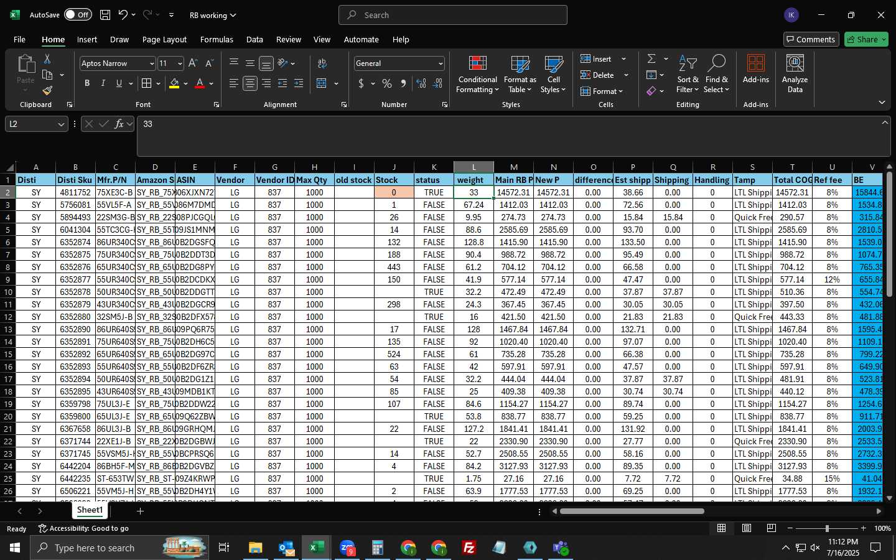Add a new sheet with plus icon
Screen dimensions: 896x560
(141, 511)
